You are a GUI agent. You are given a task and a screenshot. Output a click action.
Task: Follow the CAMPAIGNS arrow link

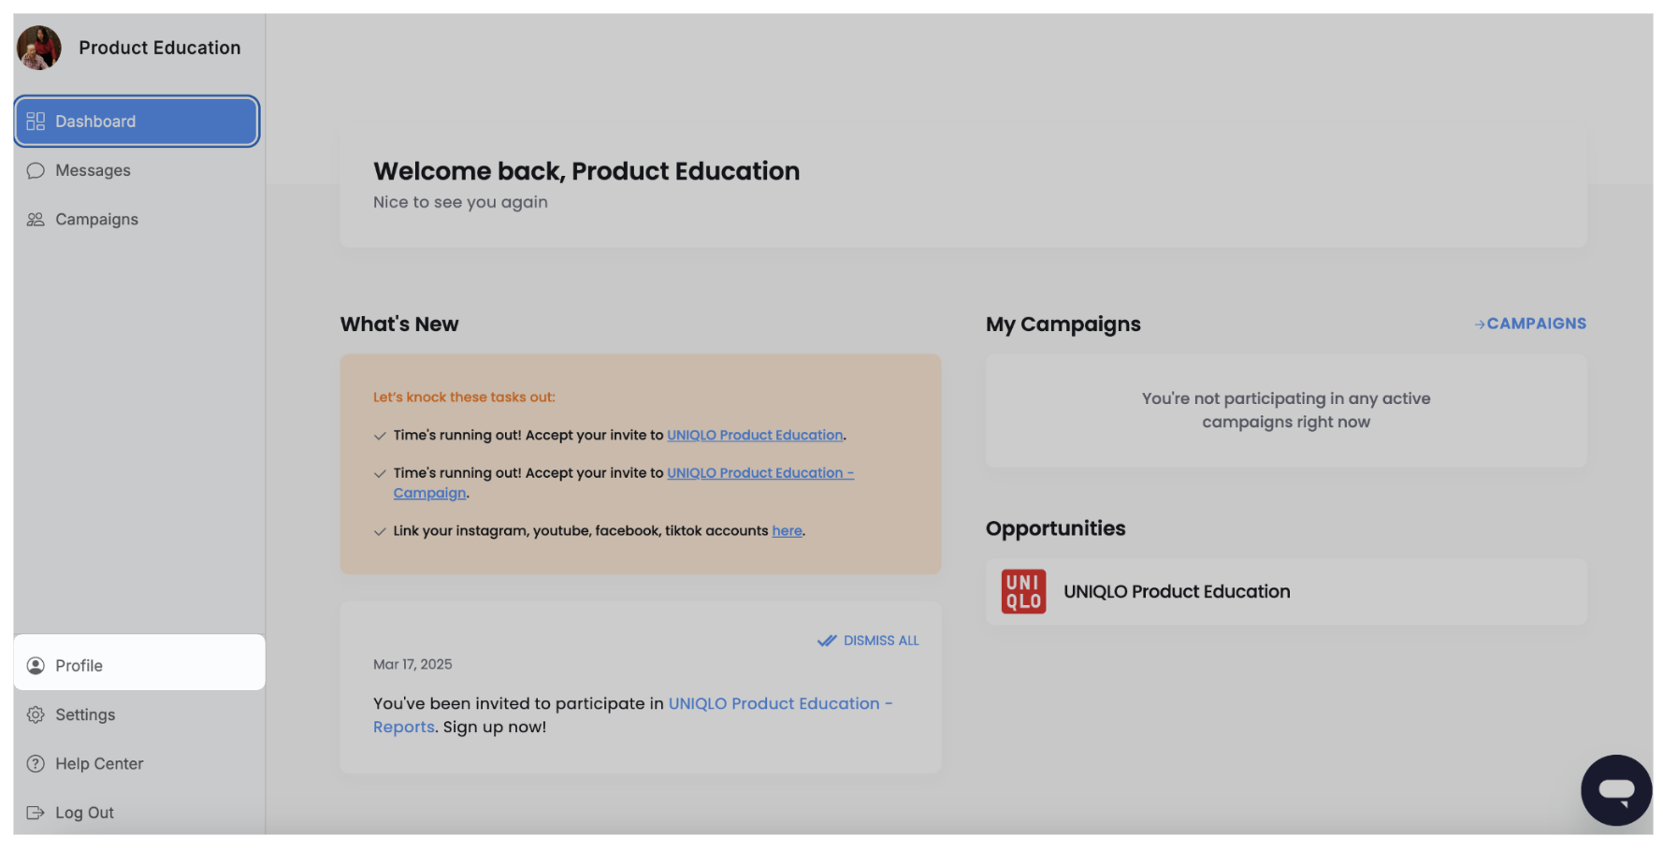click(1530, 324)
